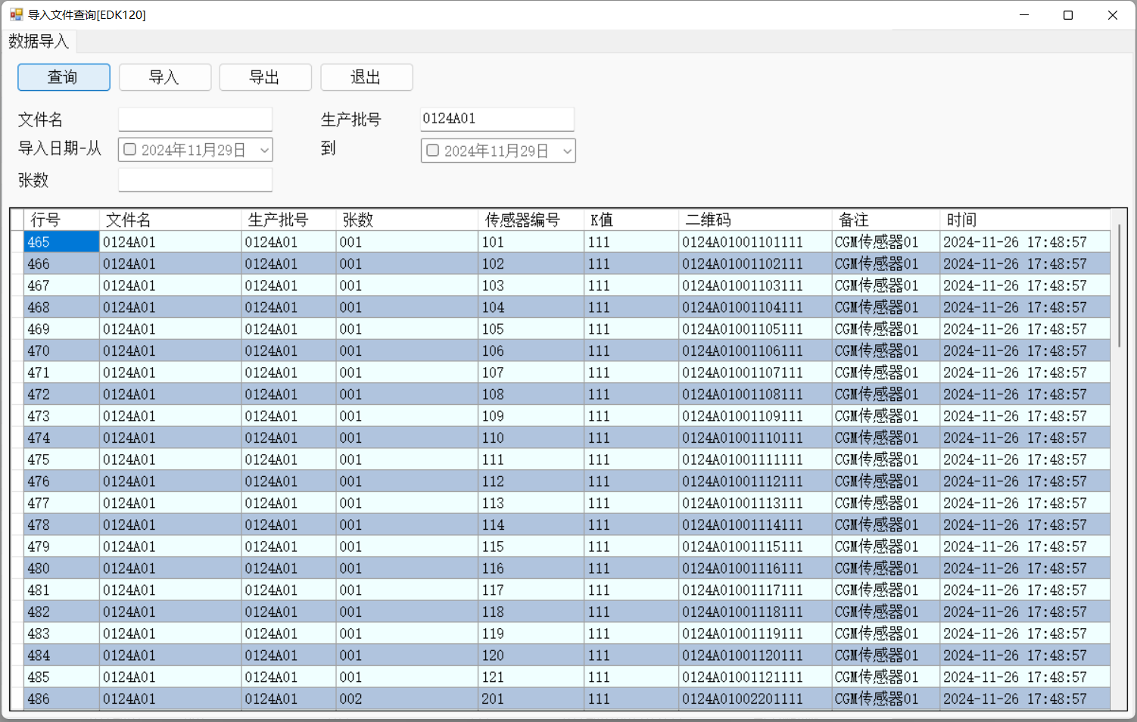
Task: Select row number cell 470
Action: (x=61, y=351)
